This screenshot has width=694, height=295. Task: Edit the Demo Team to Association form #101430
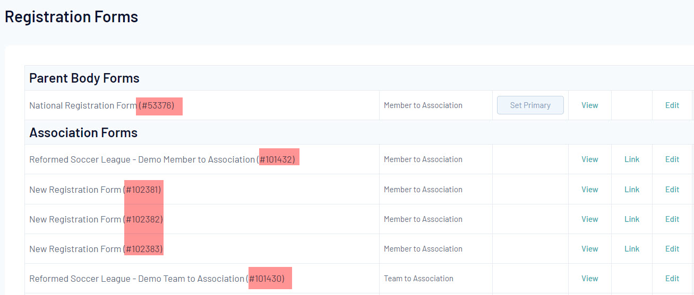click(x=672, y=279)
